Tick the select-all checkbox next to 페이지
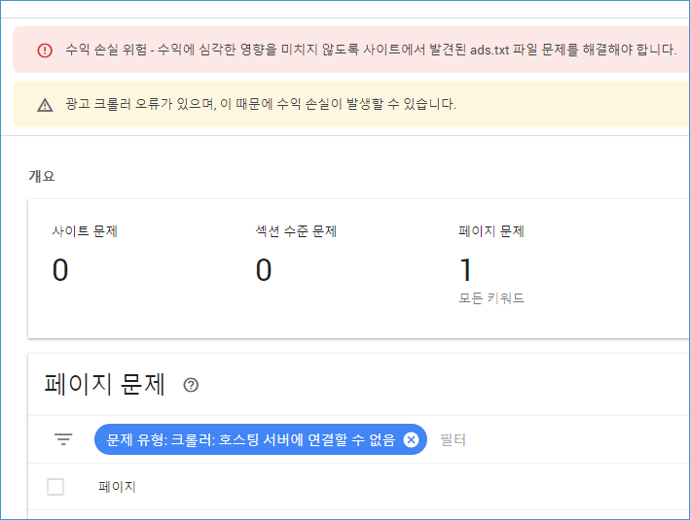Image resolution: width=690 pixels, height=520 pixels. pyautogui.click(x=55, y=487)
